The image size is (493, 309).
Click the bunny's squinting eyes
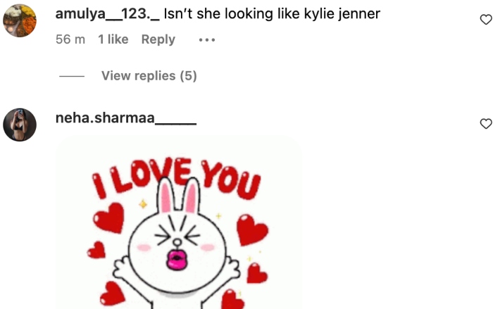pos(177,235)
